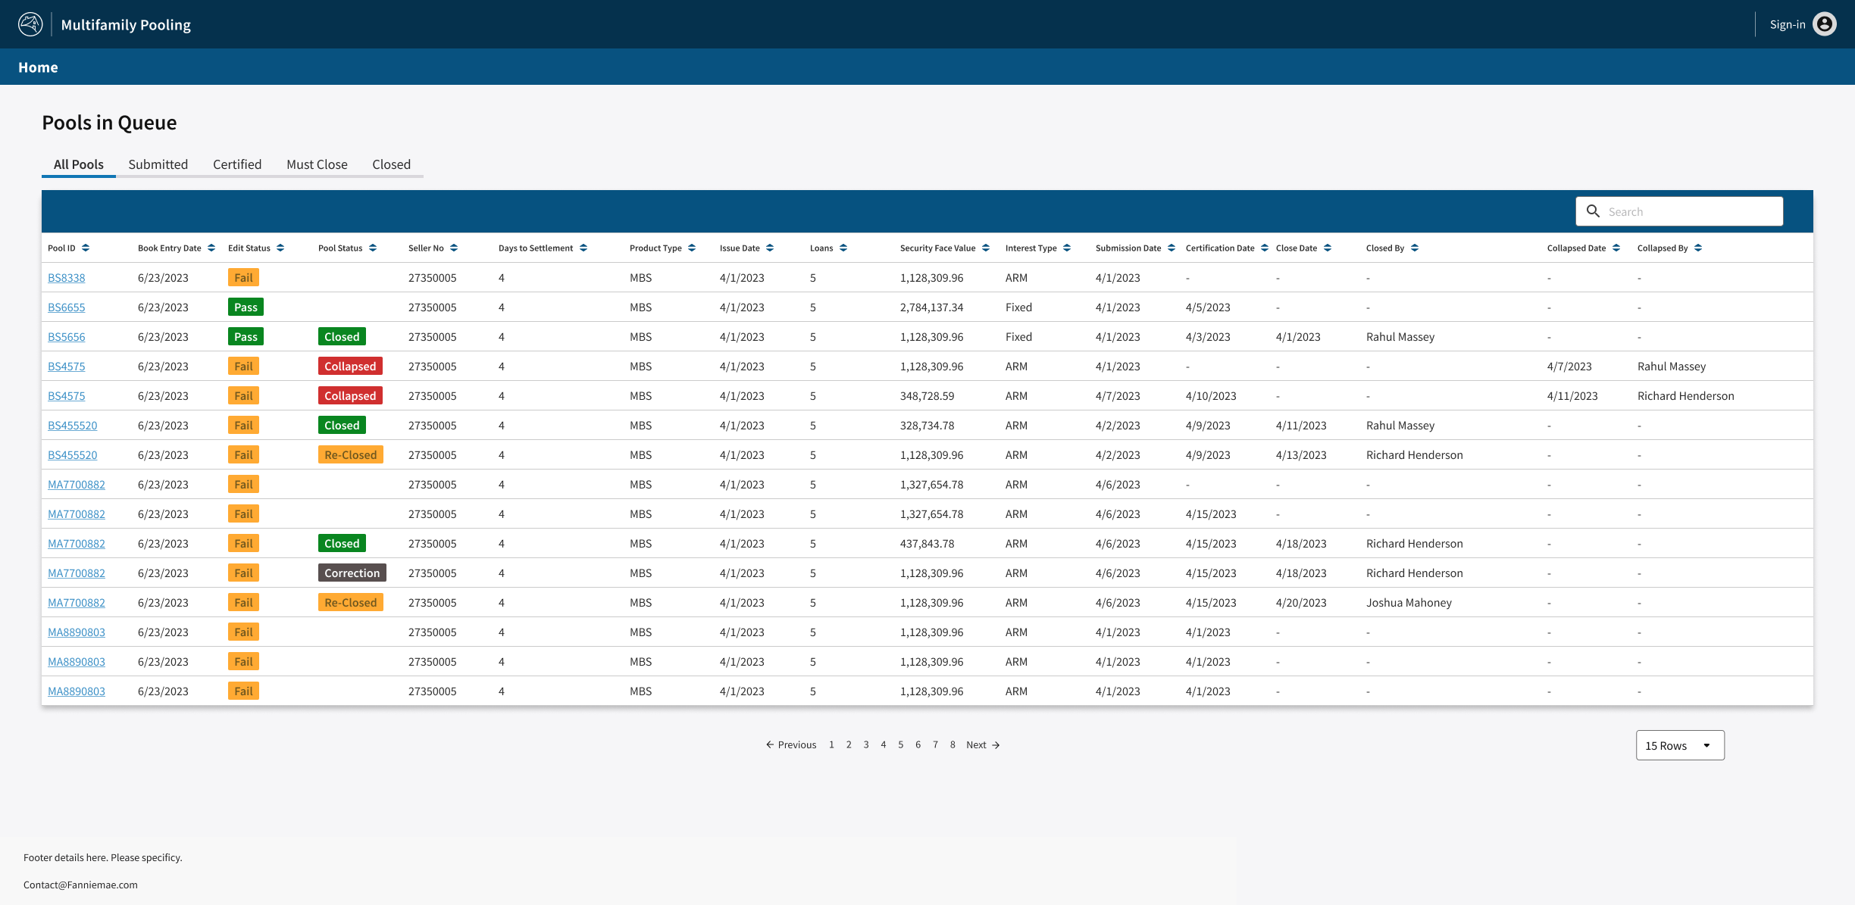Open pool BS6655 link
This screenshot has height=905, width=1855.
click(x=67, y=307)
